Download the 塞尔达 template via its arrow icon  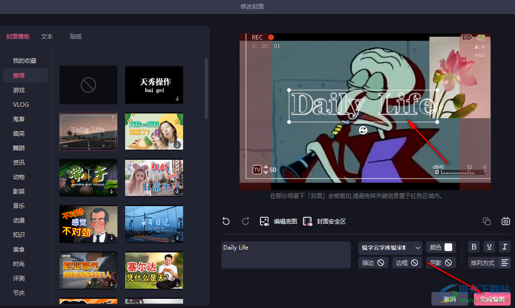177,284
